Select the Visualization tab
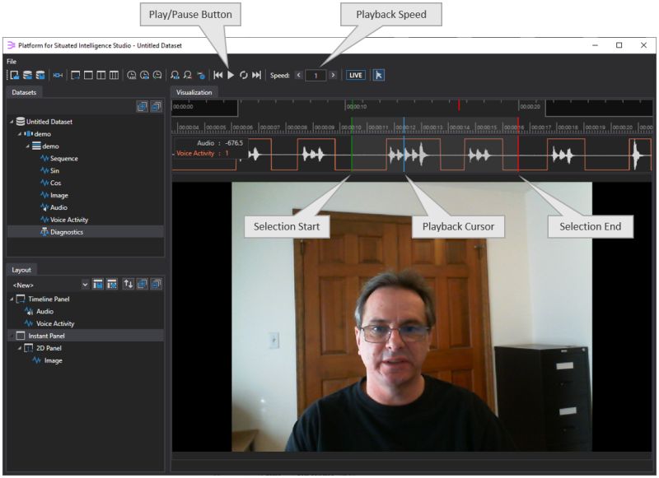Image resolution: width=659 pixels, height=478 pixels. point(194,92)
